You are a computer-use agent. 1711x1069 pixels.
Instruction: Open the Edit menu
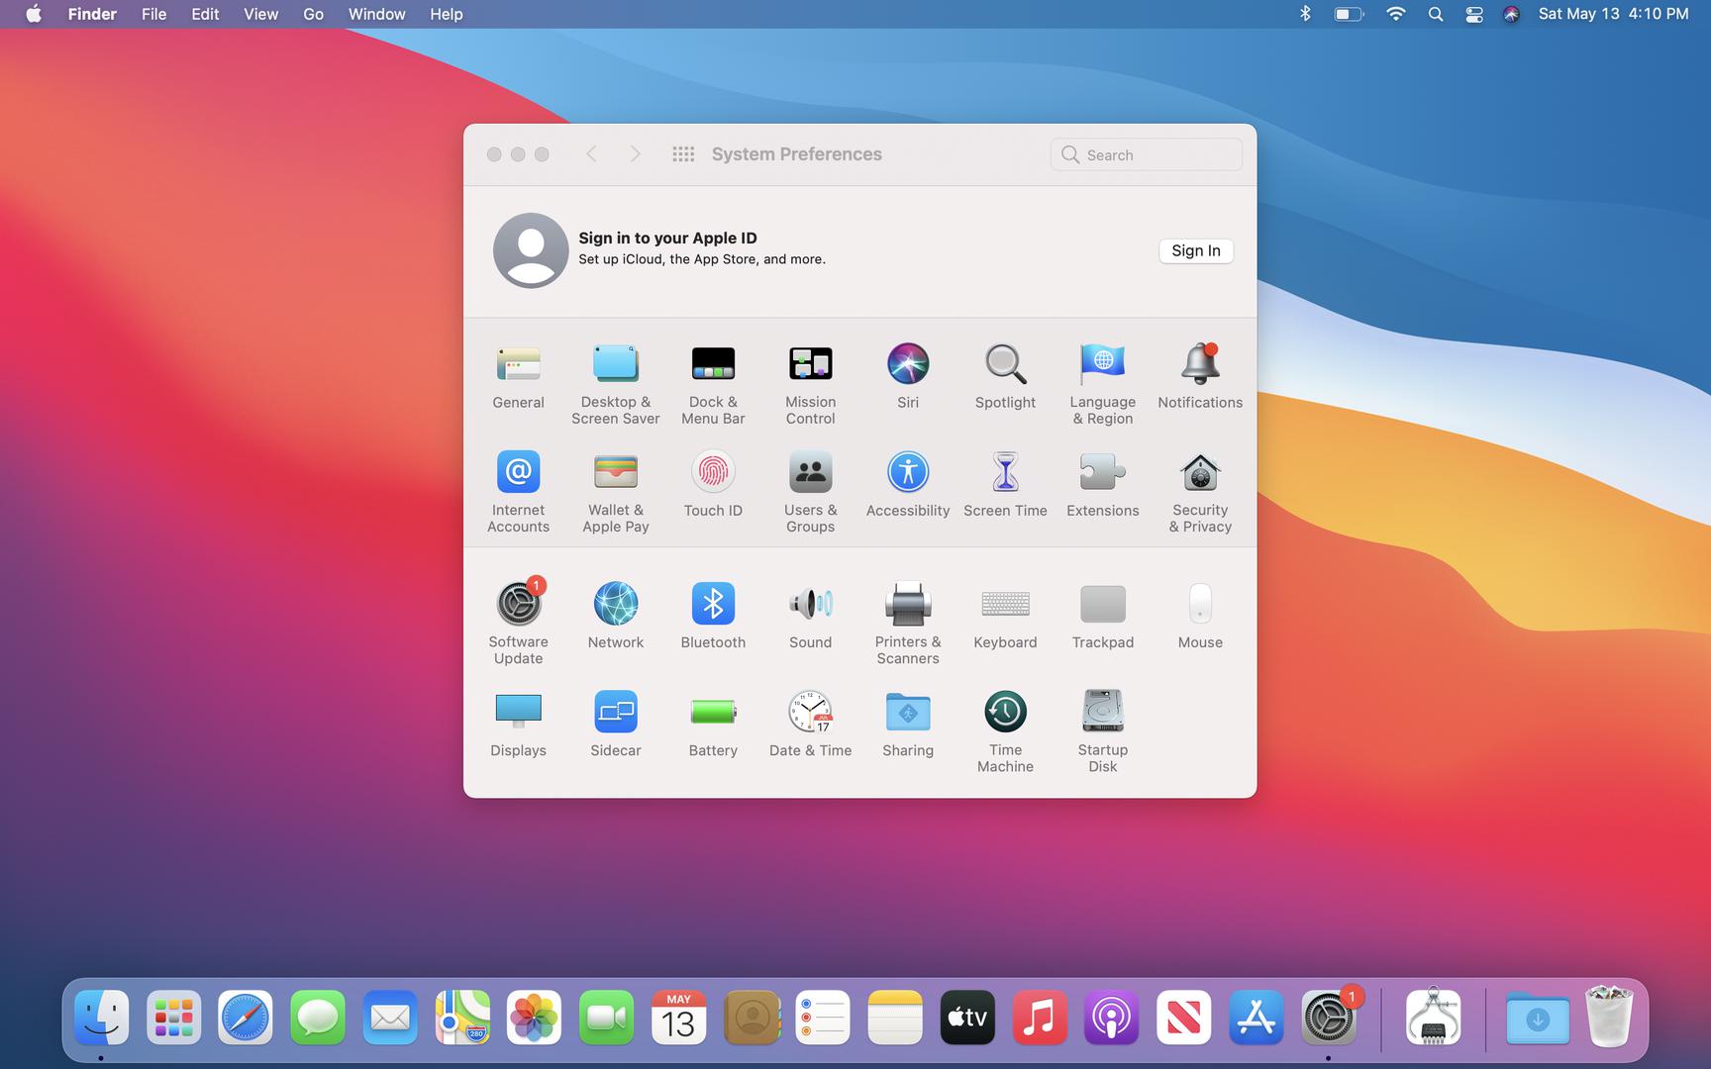coord(205,14)
